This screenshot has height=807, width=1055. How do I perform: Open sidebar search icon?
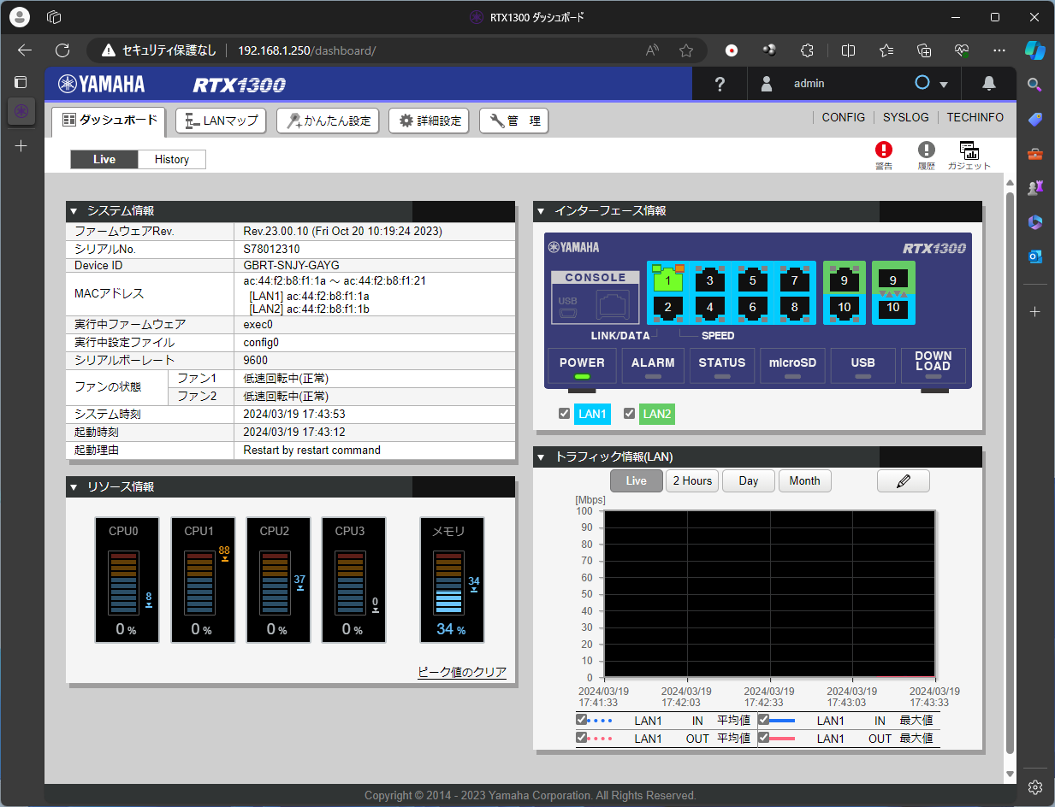coord(1034,84)
